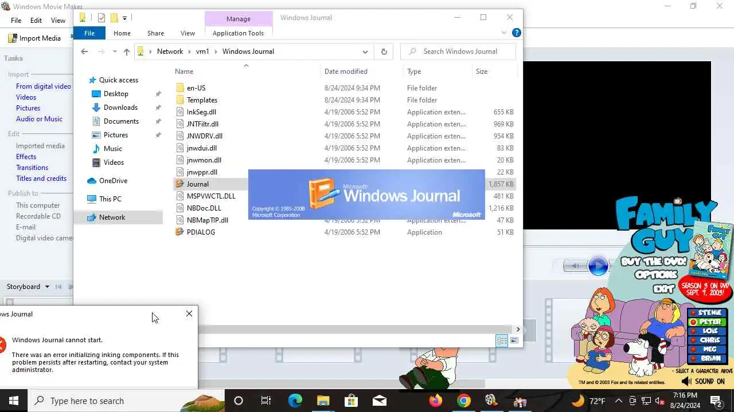This screenshot has height=412, width=734.
Task: Show hidden tray icons chevron
Action: pos(618,401)
